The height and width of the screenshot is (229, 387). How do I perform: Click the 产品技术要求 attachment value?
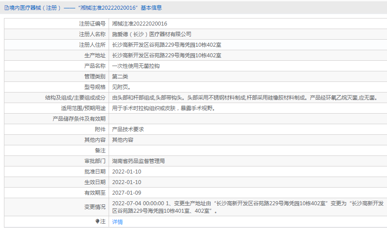pos(128,129)
